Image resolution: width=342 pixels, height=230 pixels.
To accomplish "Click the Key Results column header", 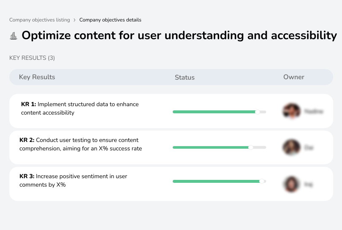I will [x=37, y=77].
